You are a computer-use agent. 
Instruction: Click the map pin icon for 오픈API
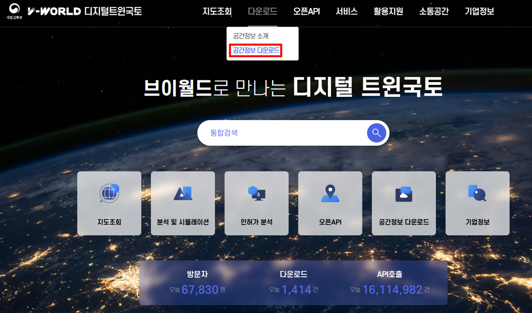330,194
